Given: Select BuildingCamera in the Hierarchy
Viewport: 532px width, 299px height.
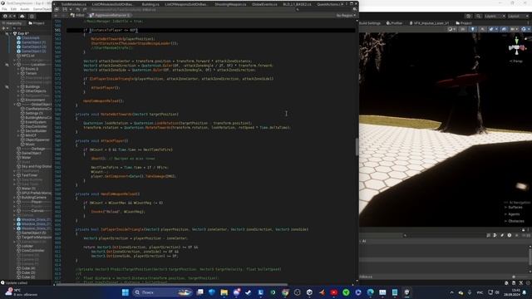Looking at the screenshot, I should (33, 198).
